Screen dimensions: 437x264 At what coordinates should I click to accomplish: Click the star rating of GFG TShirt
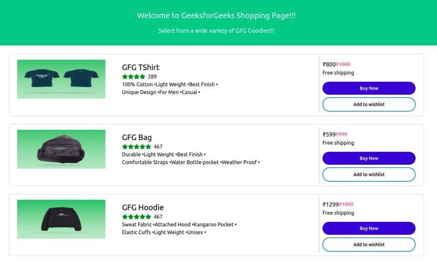tap(134, 77)
